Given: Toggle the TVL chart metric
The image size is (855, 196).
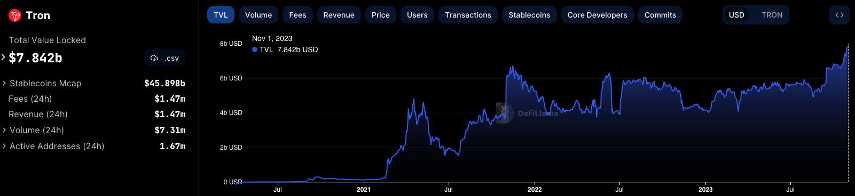Looking at the screenshot, I should pos(221,15).
